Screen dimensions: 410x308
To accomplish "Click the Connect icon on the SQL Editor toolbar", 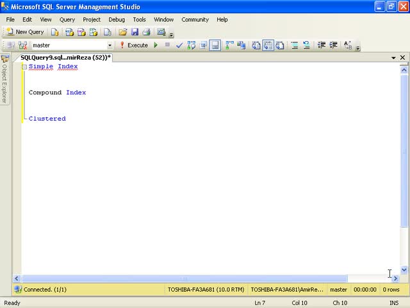I will pos(11,46).
